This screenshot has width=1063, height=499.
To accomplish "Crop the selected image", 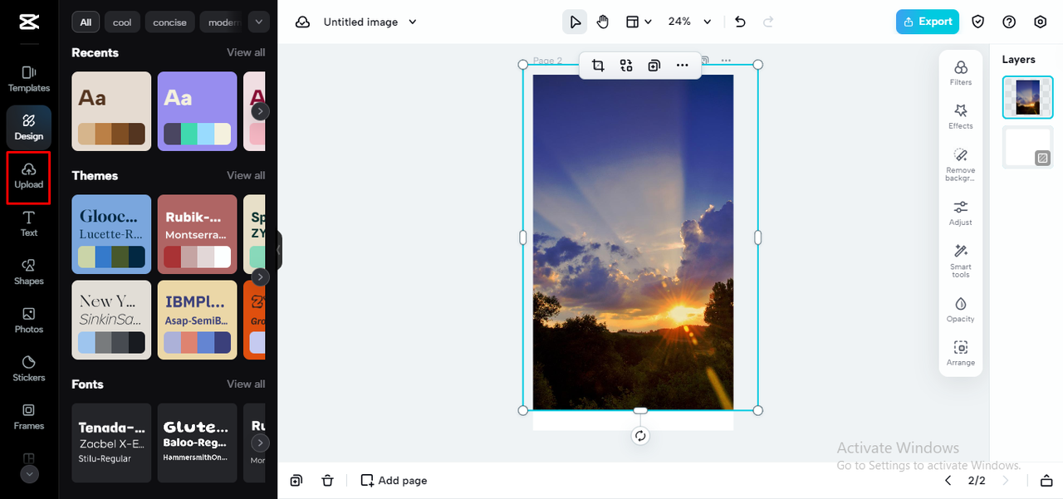I will pyautogui.click(x=598, y=65).
